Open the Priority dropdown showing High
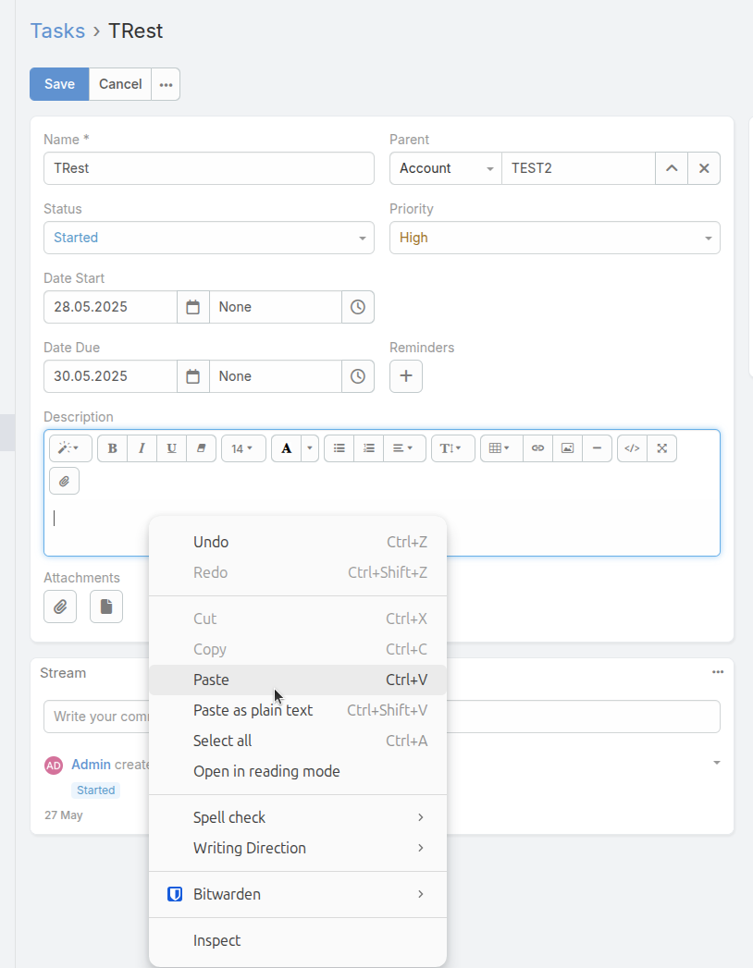The image size is (753, 968). pyautogui.click(x=554, y=238)
